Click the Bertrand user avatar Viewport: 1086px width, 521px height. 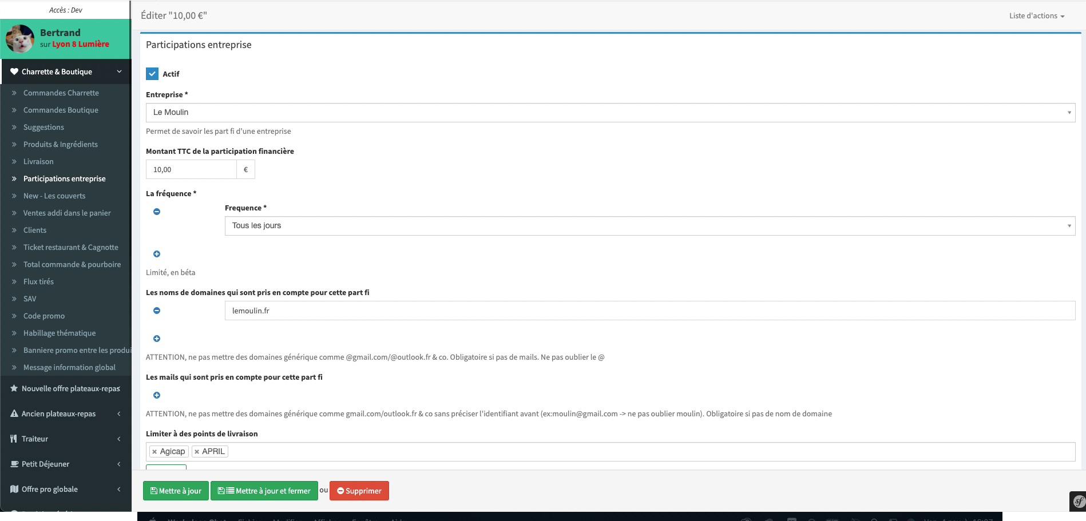tap(20, 38)
